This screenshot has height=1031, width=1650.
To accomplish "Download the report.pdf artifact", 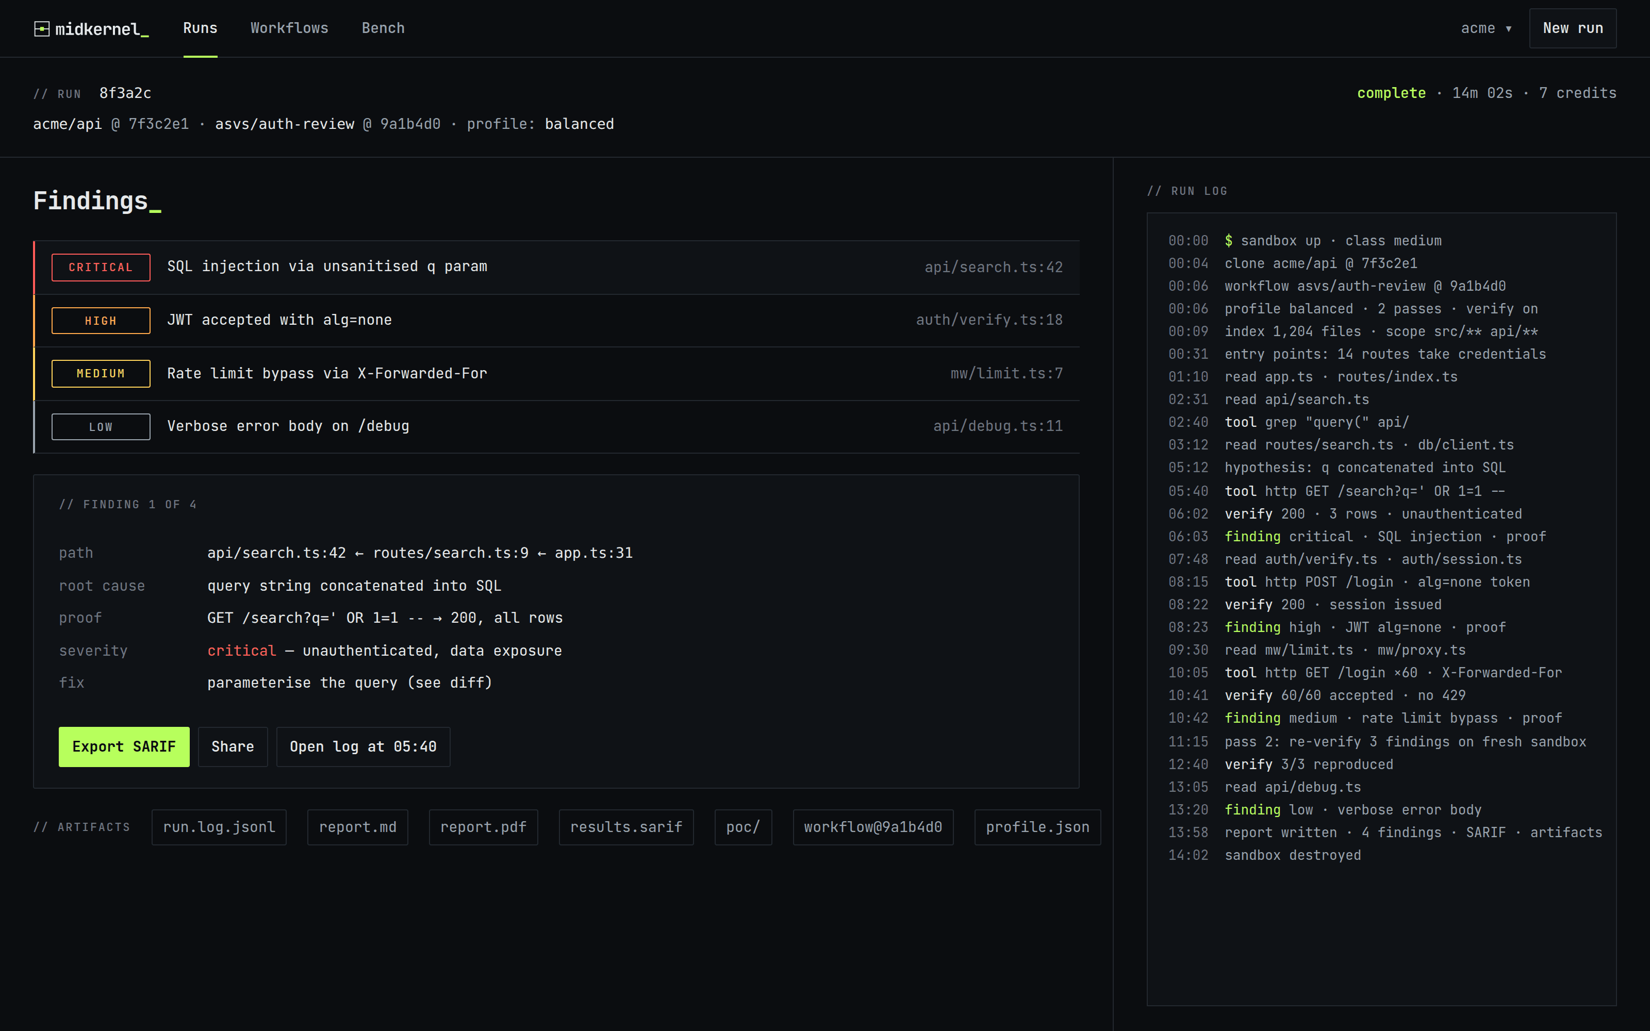I will [484, 827].
